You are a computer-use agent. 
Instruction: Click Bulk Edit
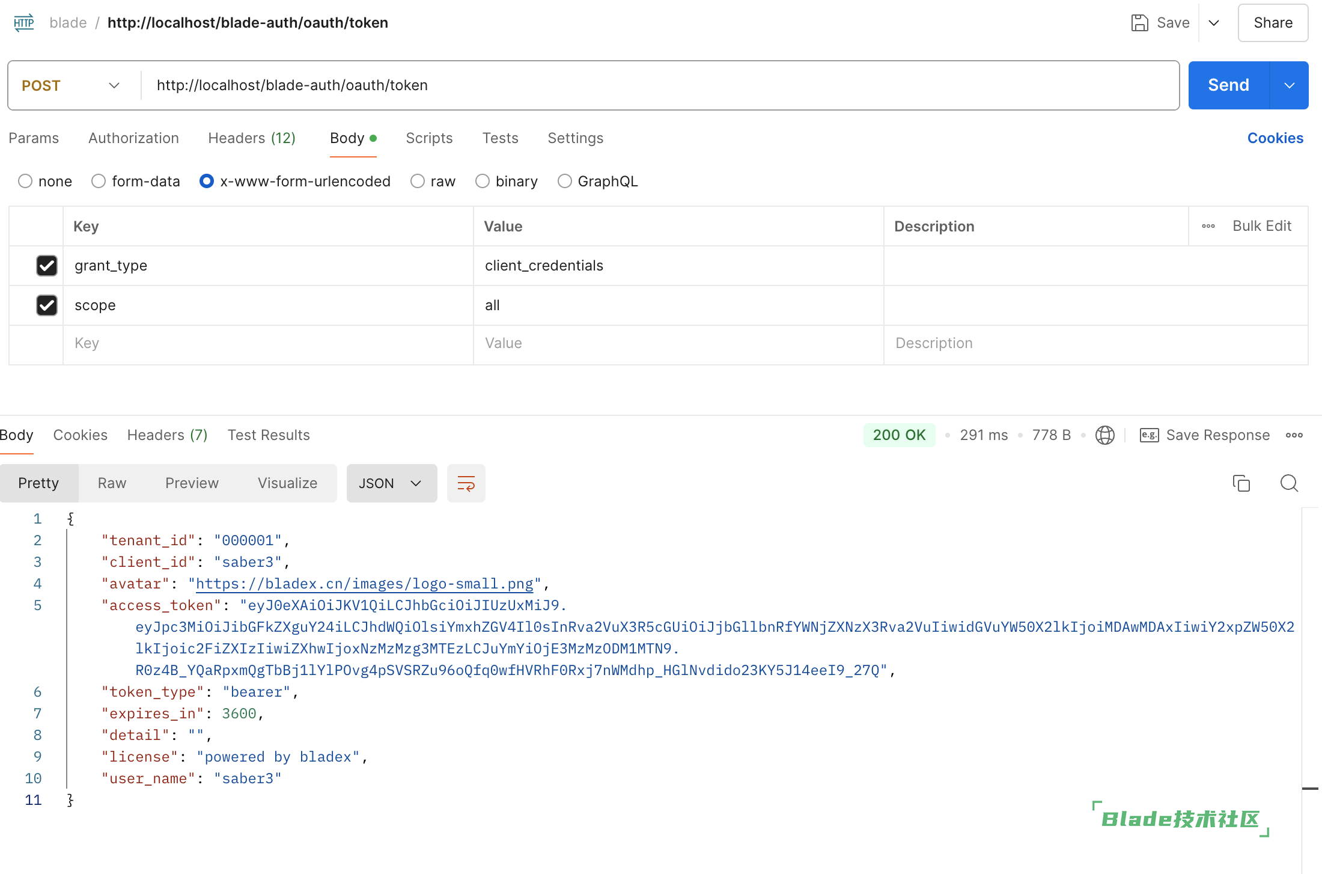1262,226
